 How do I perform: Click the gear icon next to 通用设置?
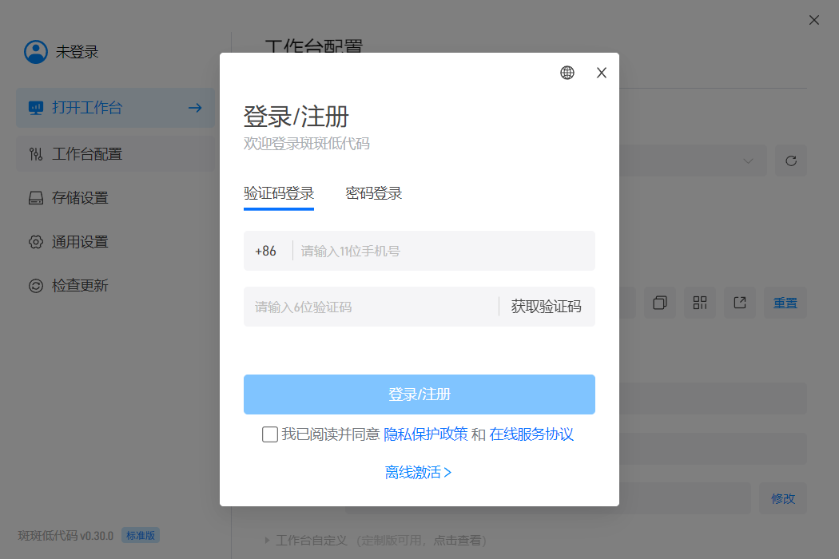pyautogui.click(x=36, y=242)
